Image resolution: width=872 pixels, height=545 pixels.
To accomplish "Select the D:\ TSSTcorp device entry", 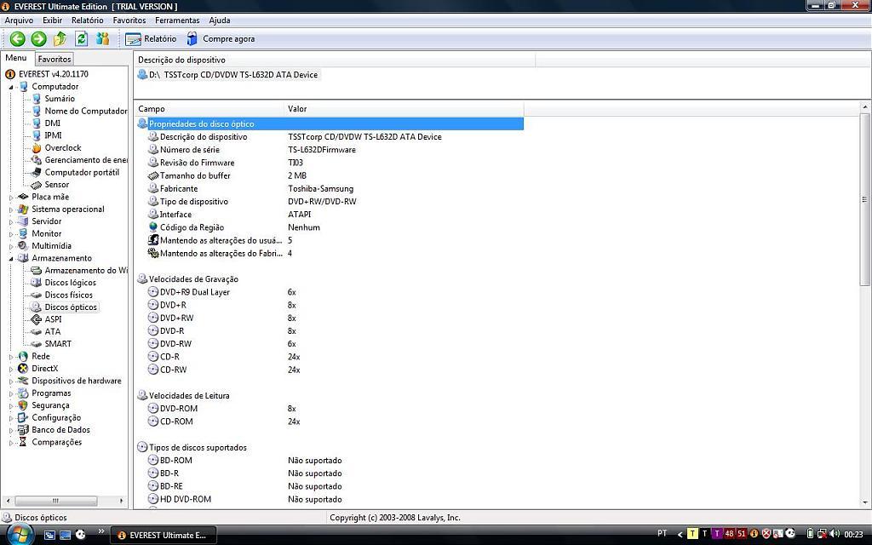I will coord(228,75).
